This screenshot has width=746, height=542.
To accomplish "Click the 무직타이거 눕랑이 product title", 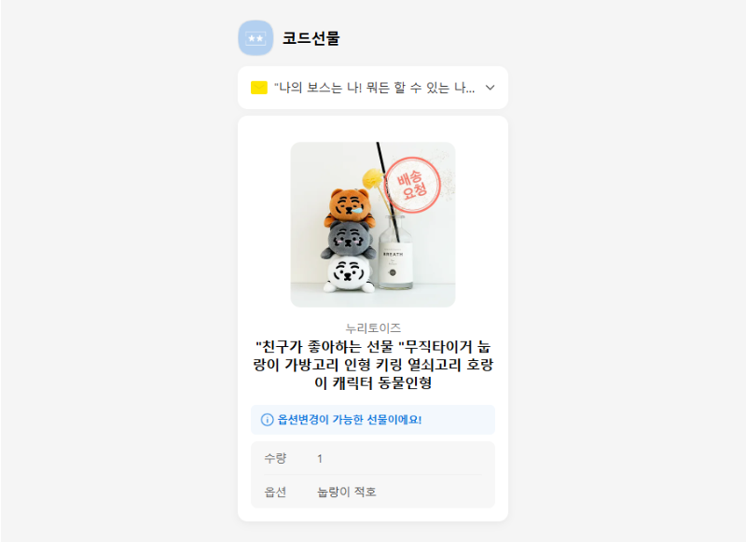I will (x=373, y=365).
